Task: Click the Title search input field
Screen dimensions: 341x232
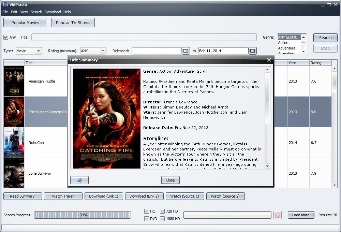Action: coord(144,37)
